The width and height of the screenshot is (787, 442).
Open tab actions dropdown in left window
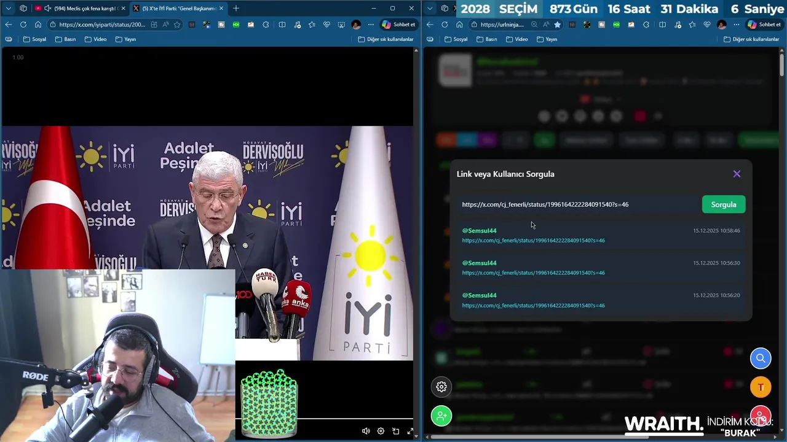[x=8, y=8]
